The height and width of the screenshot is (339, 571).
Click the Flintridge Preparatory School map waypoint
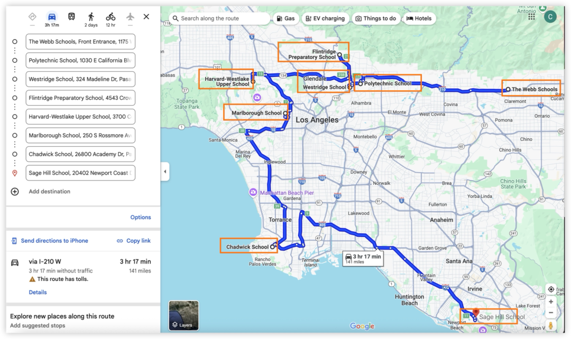tap(339, 55)
